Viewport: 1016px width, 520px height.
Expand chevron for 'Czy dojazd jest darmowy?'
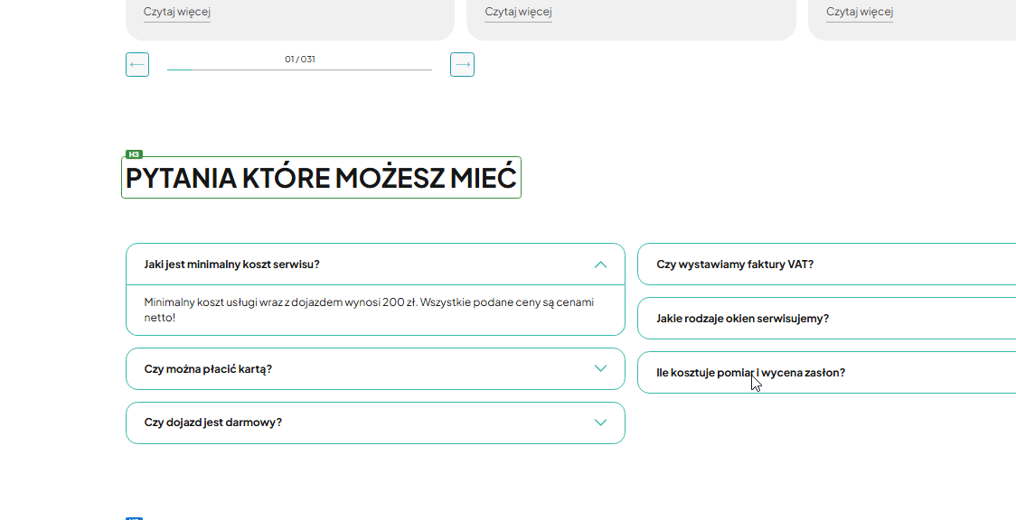[x=600, y=422]
